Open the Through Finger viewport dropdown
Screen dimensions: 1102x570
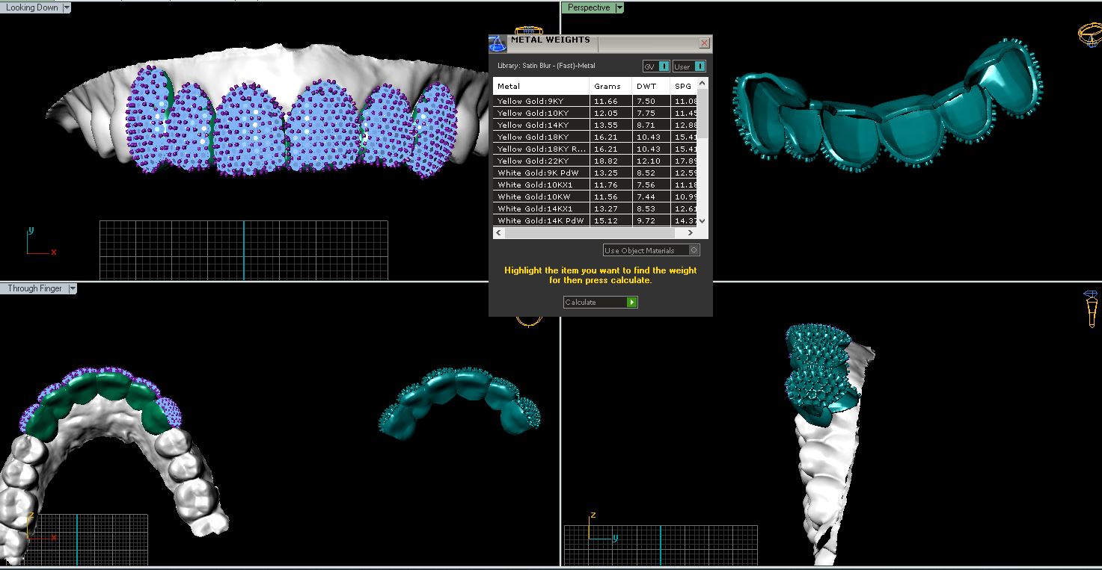[x=72, y=288]
